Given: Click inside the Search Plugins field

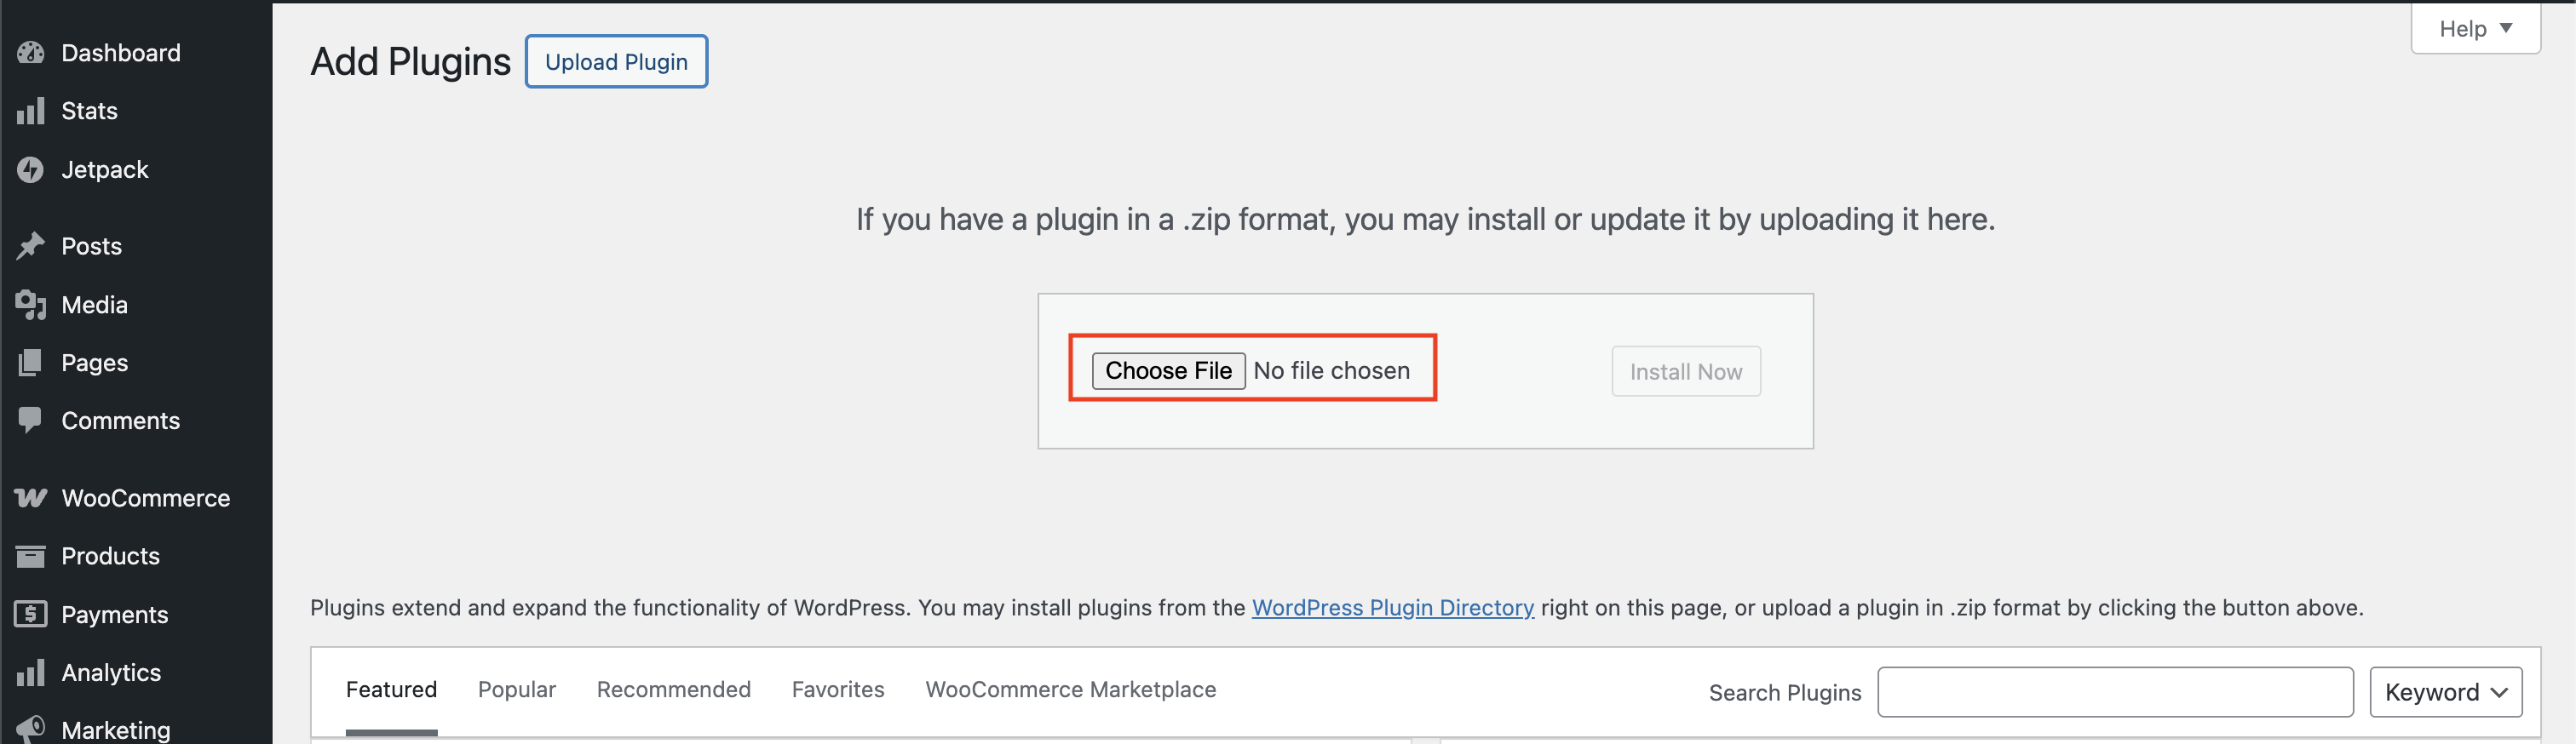Looking at the screenshot, I should click(x=2115, y=691).
